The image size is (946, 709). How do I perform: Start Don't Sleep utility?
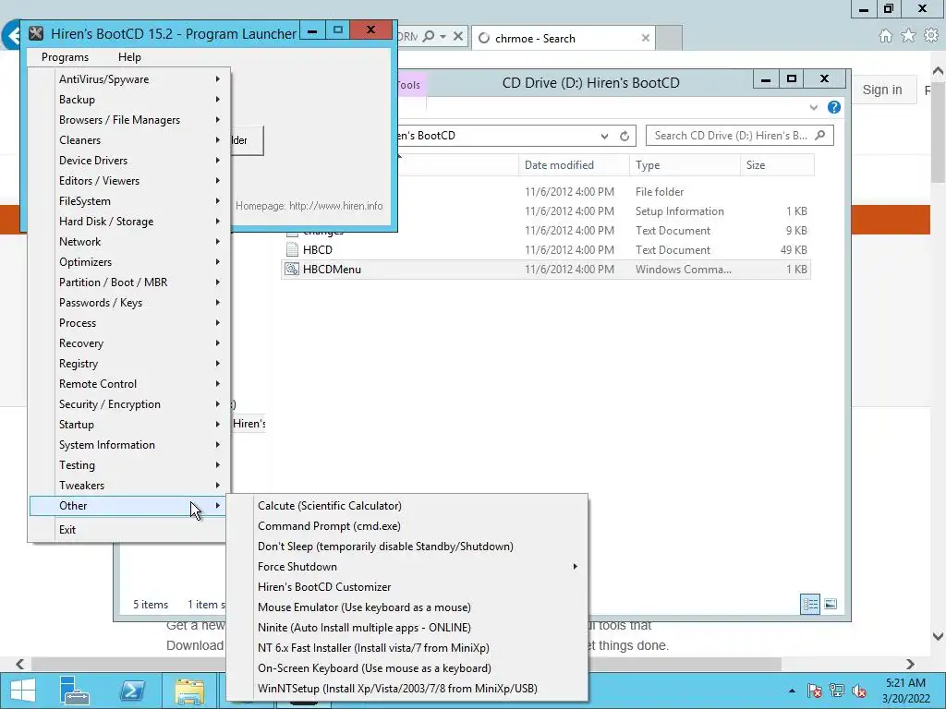[406, 547]
